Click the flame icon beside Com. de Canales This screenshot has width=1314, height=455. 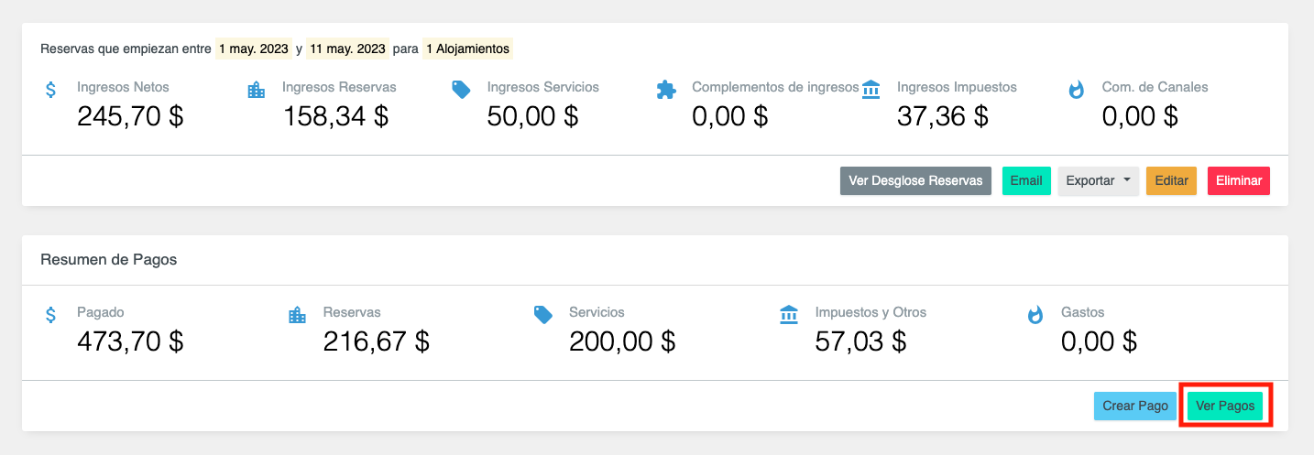pos(1077,90)
